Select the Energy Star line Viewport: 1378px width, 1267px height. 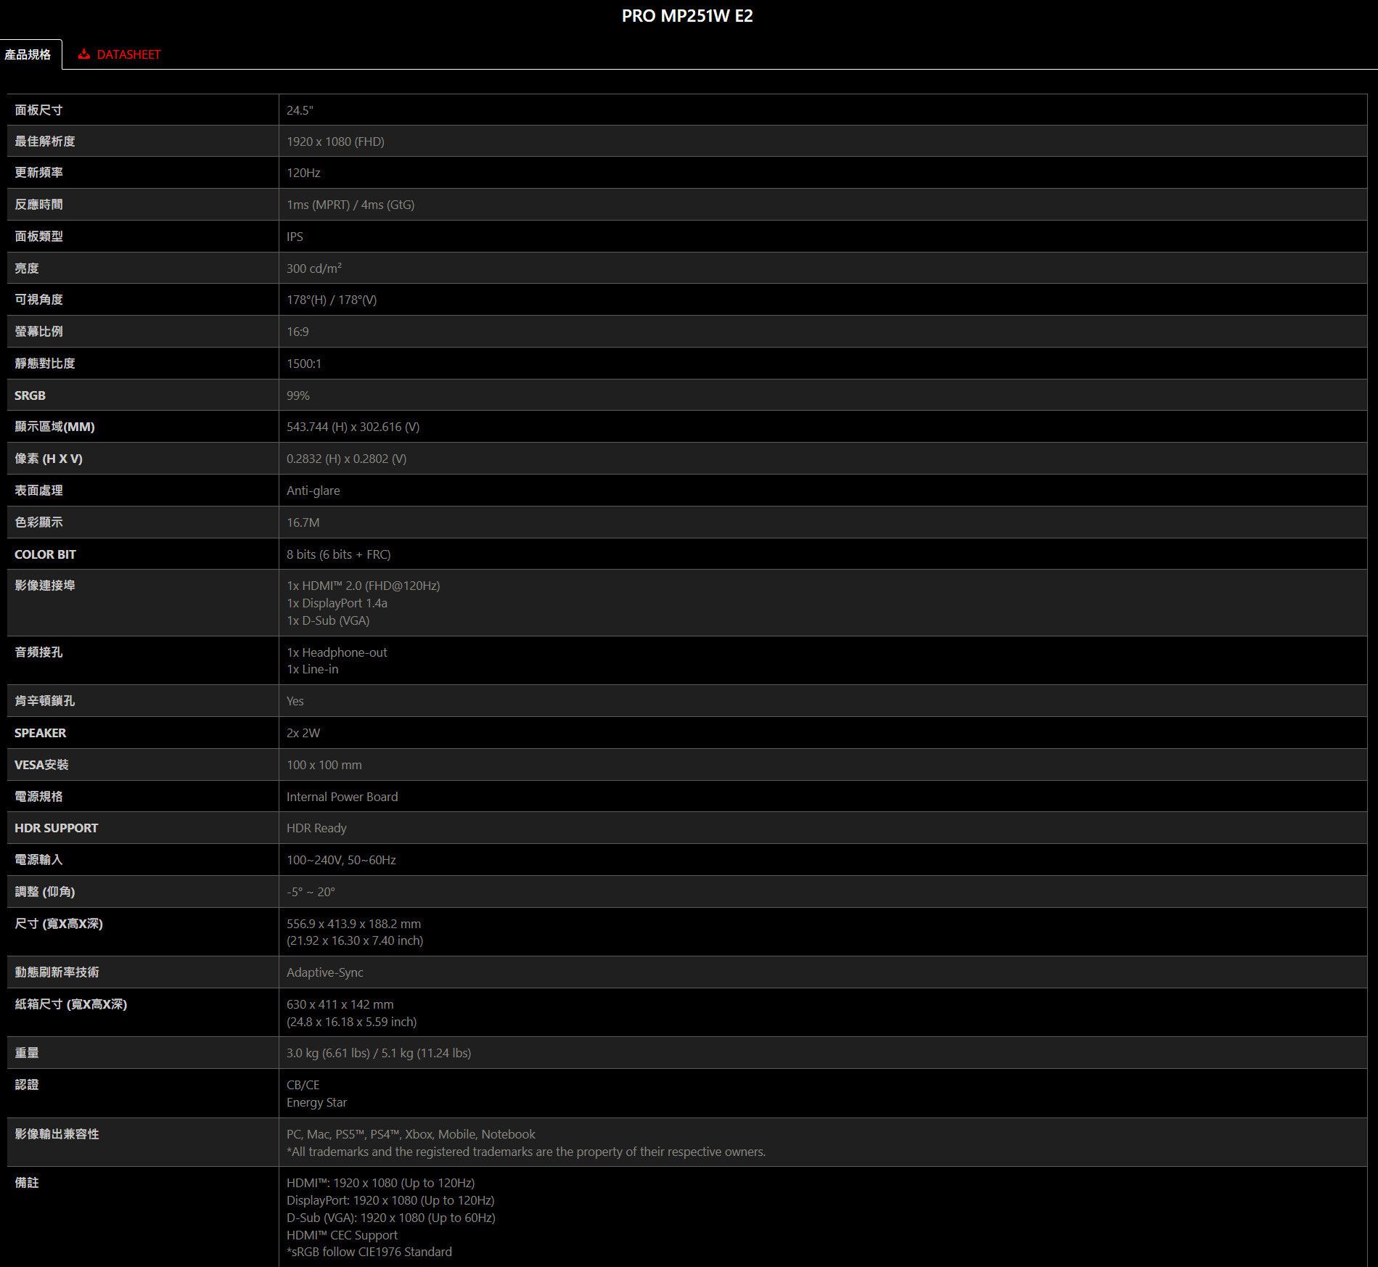point(316,1102)
